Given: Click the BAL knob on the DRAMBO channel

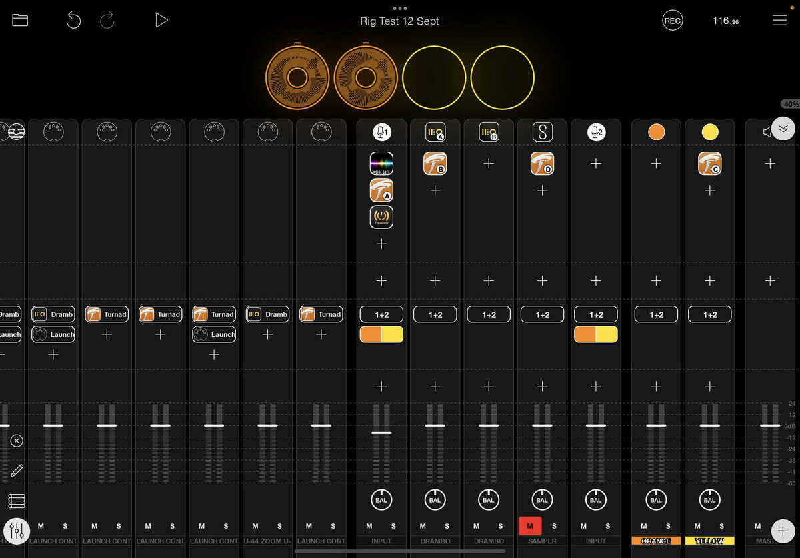Looking at the screenshot, I should coord(435,499).
